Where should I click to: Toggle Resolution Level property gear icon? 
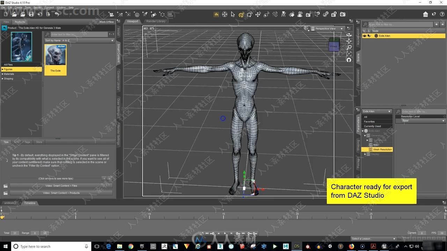pyautogui.click(x=444, y=116)
